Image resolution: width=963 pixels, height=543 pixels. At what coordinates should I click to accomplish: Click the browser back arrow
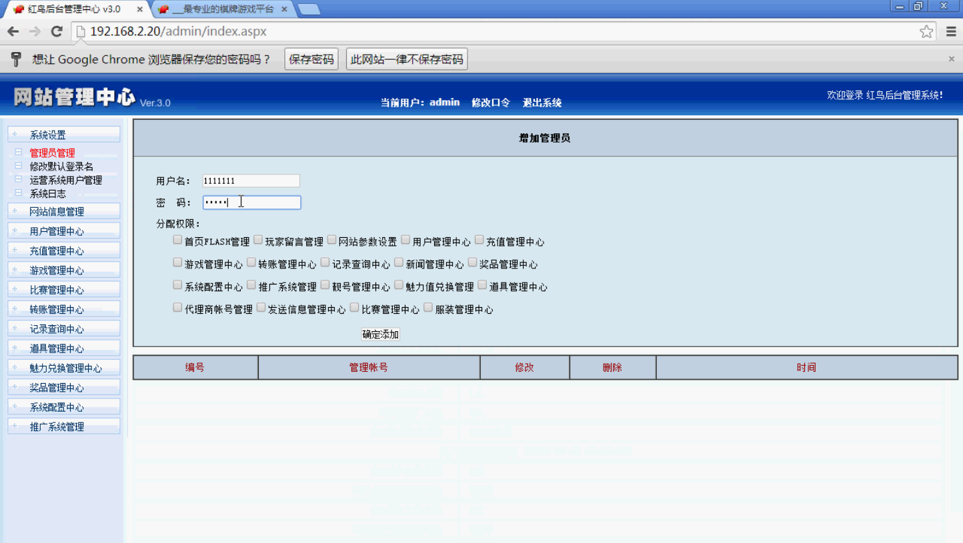click(13, 31)
